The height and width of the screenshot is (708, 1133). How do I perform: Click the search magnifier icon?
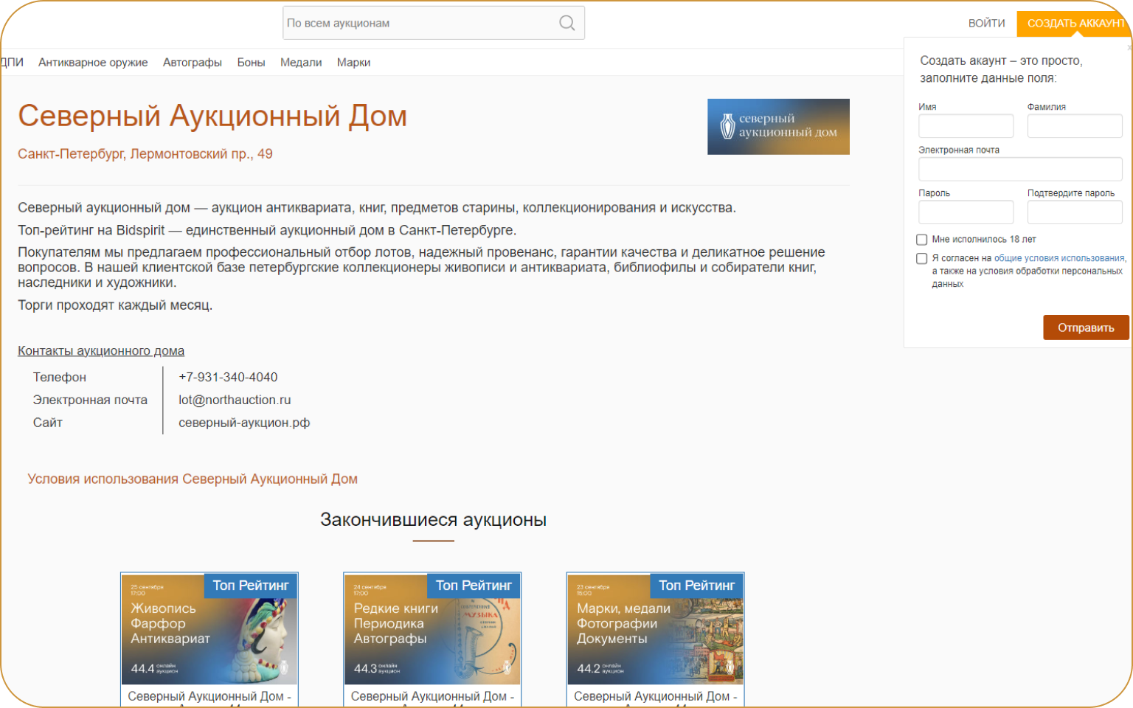(566, 23)
